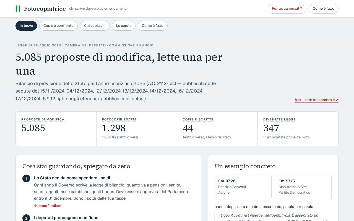Select the In breve tab

pyautogui.click(x=26, y=26)
